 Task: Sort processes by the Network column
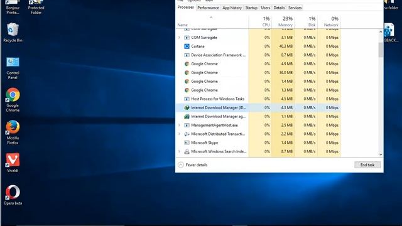pyautogui.click(x=329, y=22)
